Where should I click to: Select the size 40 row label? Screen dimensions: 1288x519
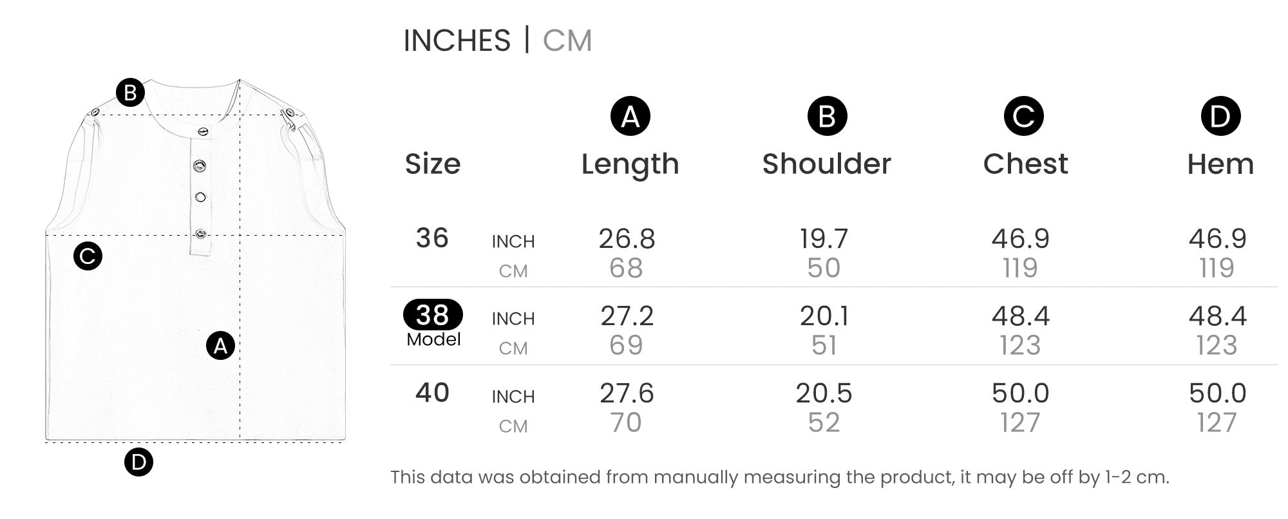[432, 393]
